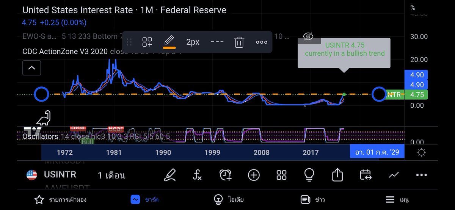Open more options in bottom chart toolbar
Screen dimensions: 455x210
pyautogui.click(x=421, y=175)
